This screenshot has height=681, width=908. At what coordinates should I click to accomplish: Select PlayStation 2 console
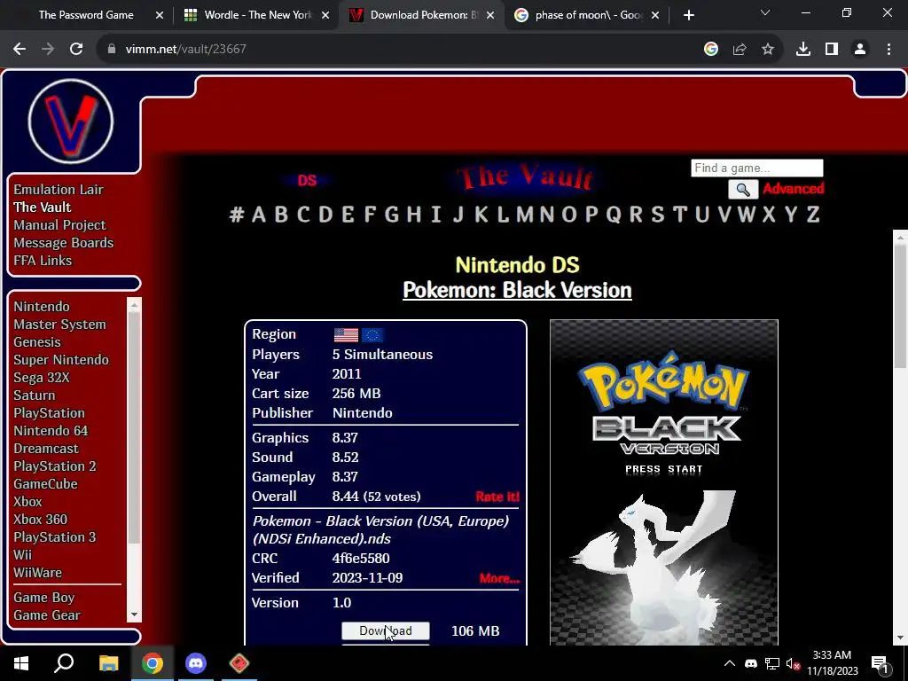55,466
